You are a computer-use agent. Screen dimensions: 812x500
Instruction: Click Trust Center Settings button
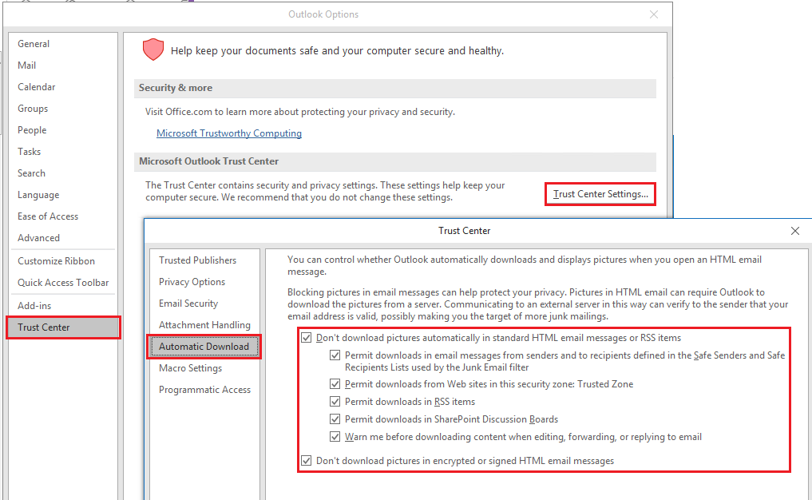pos(600,194)
